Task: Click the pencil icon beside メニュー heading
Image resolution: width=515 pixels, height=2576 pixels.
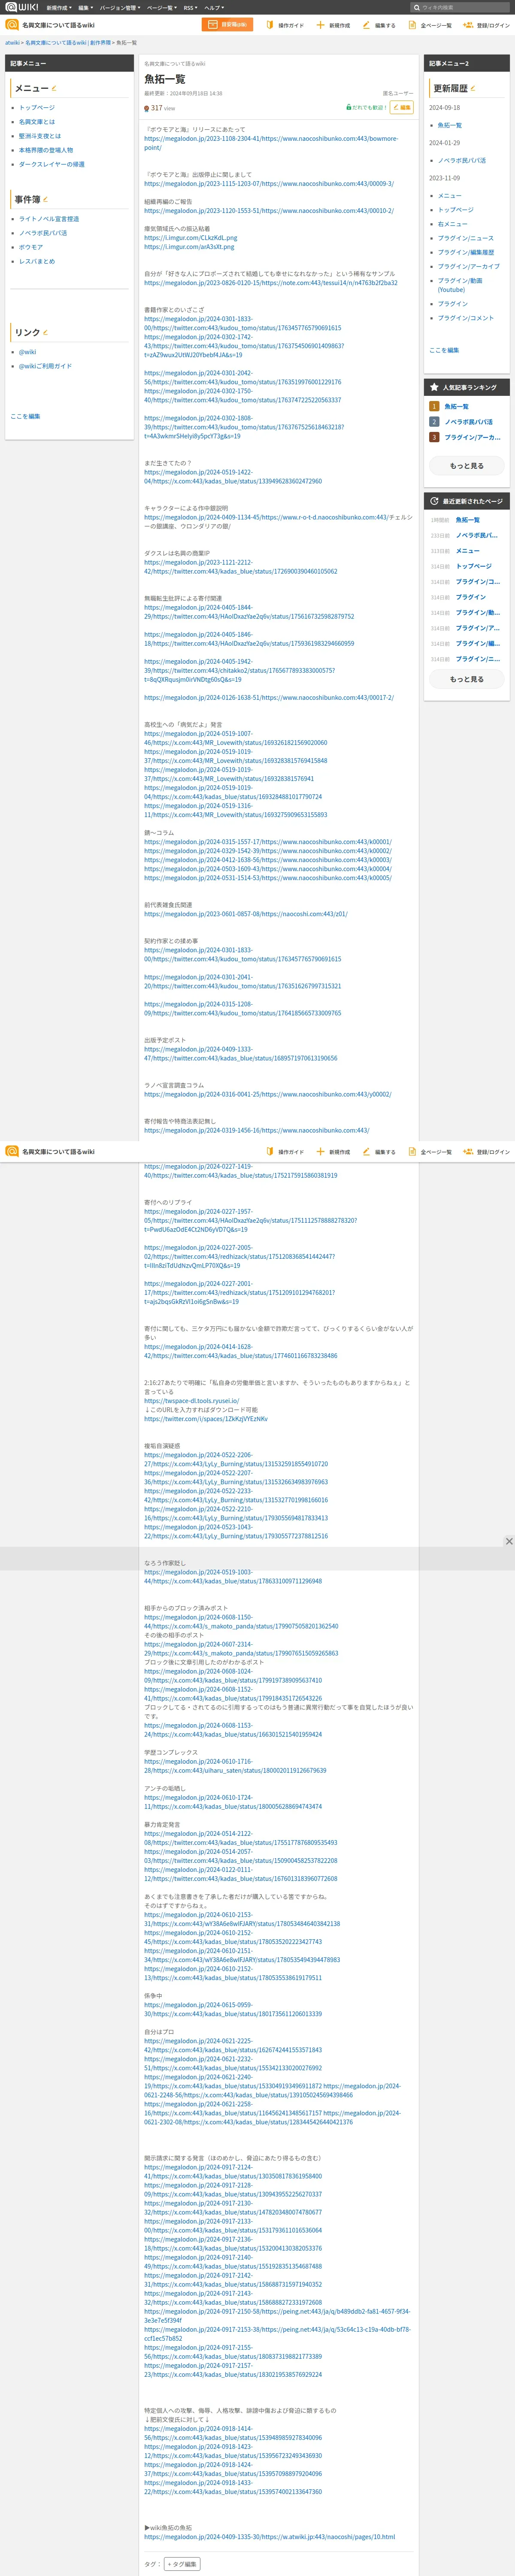Action: [54, 89]
